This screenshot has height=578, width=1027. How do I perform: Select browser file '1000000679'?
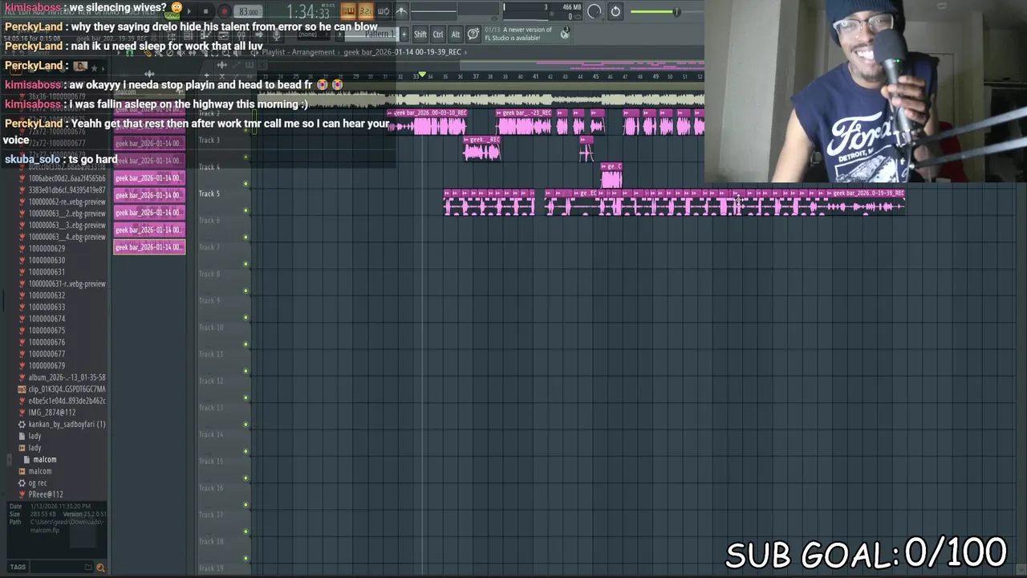47,366
